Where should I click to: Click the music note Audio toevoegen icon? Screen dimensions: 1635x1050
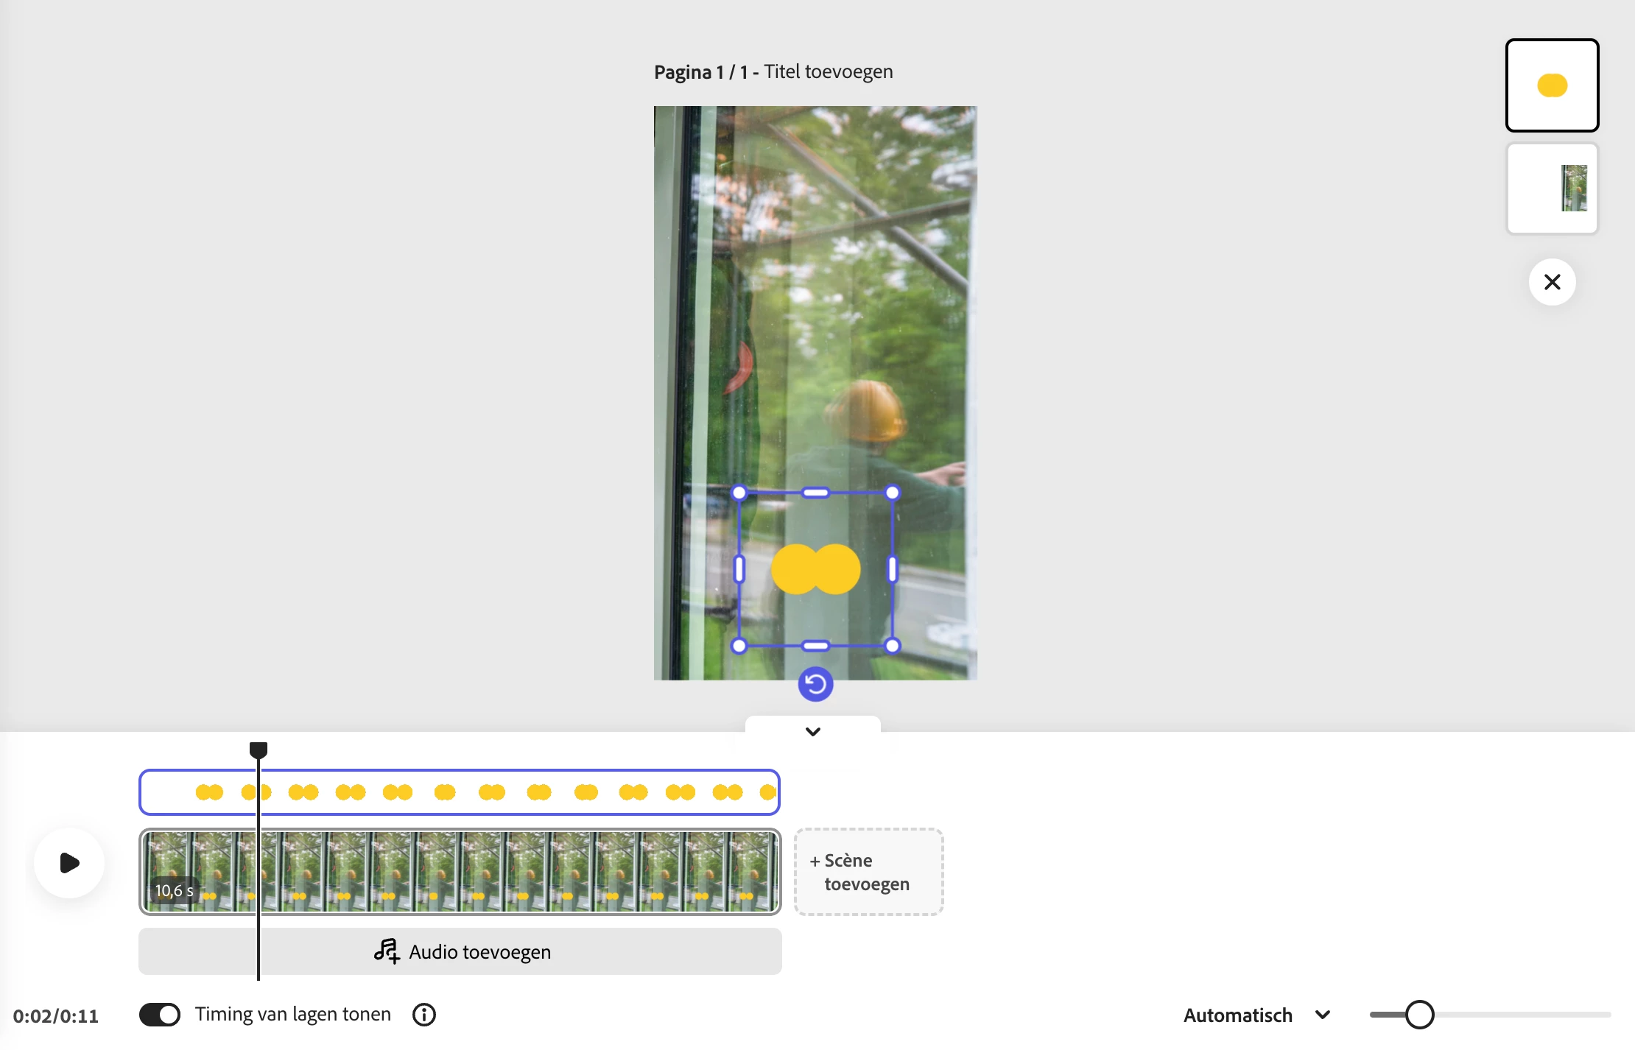[386, 951]
